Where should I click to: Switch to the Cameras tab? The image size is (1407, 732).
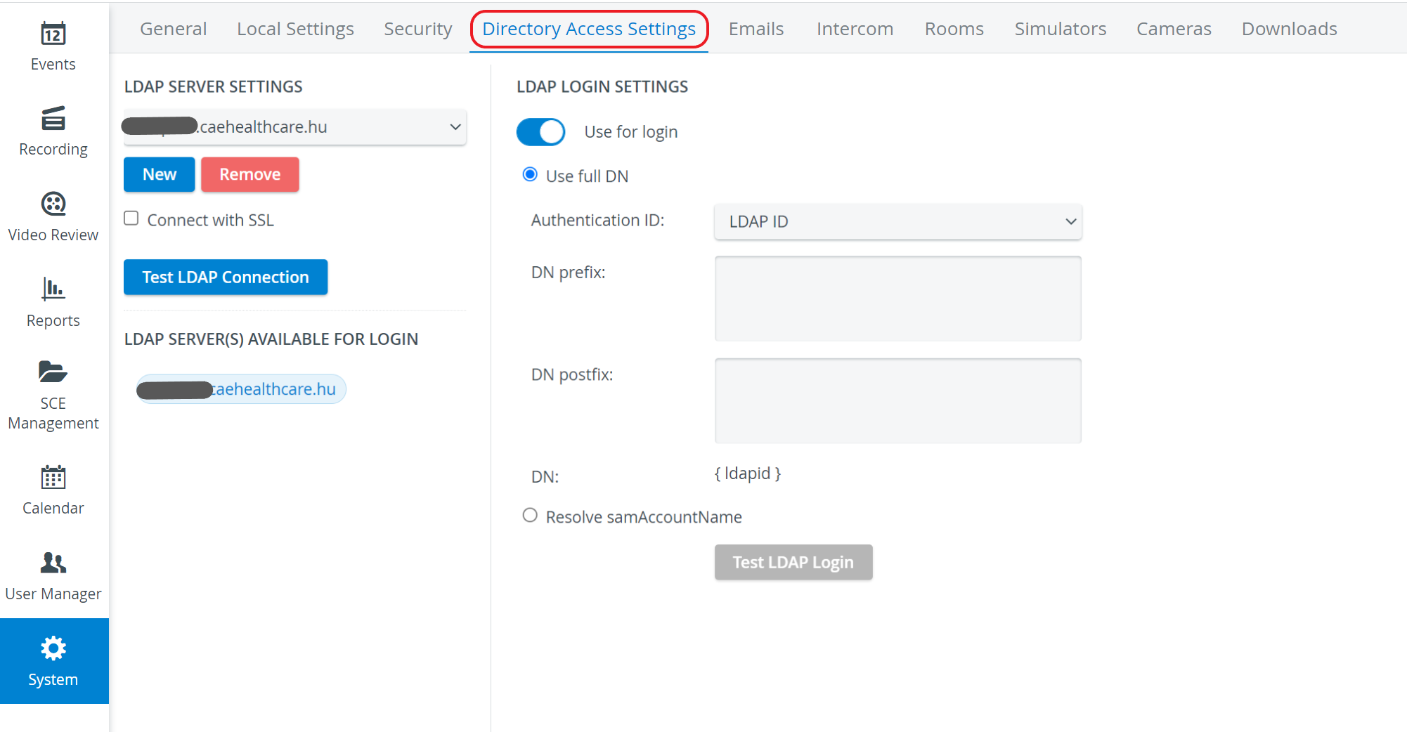pyautogui.click(x=1174, y=29)
